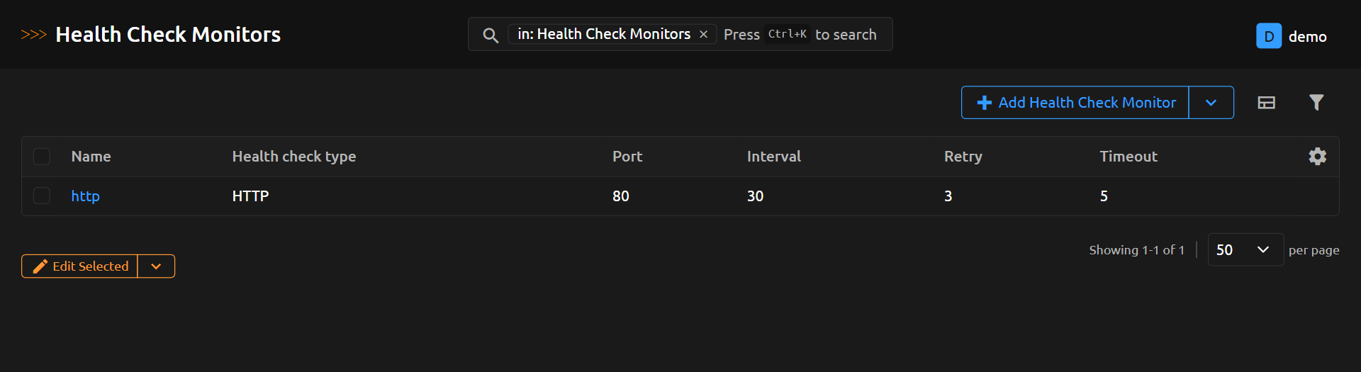The image size is (1361, 372).
Task: Click the search magnifier icon
Action: click(490, 35)
